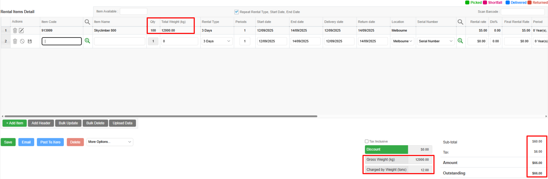
Task: Uncheck Repeat Rental Type, Start Date, End Date
Action: tap(236, 12)
